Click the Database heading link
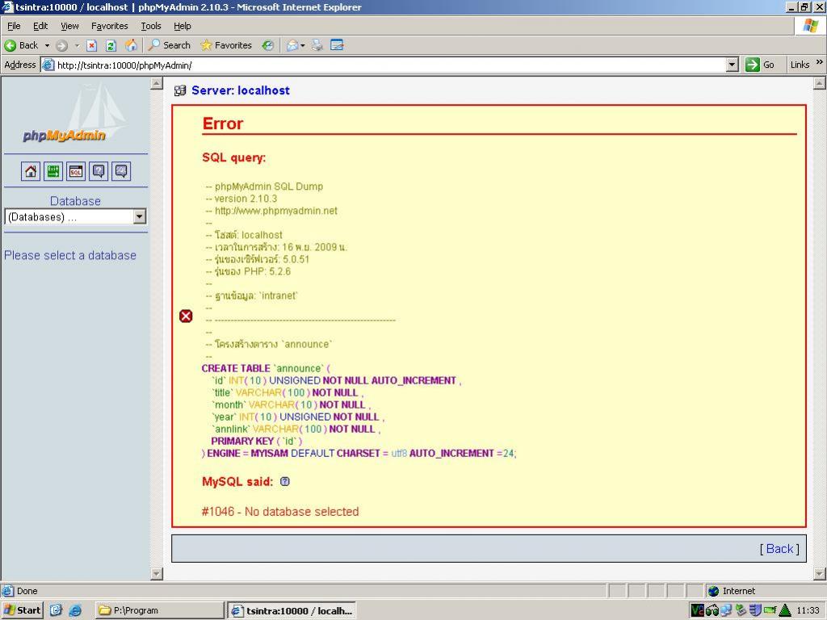 coord(75,201)
